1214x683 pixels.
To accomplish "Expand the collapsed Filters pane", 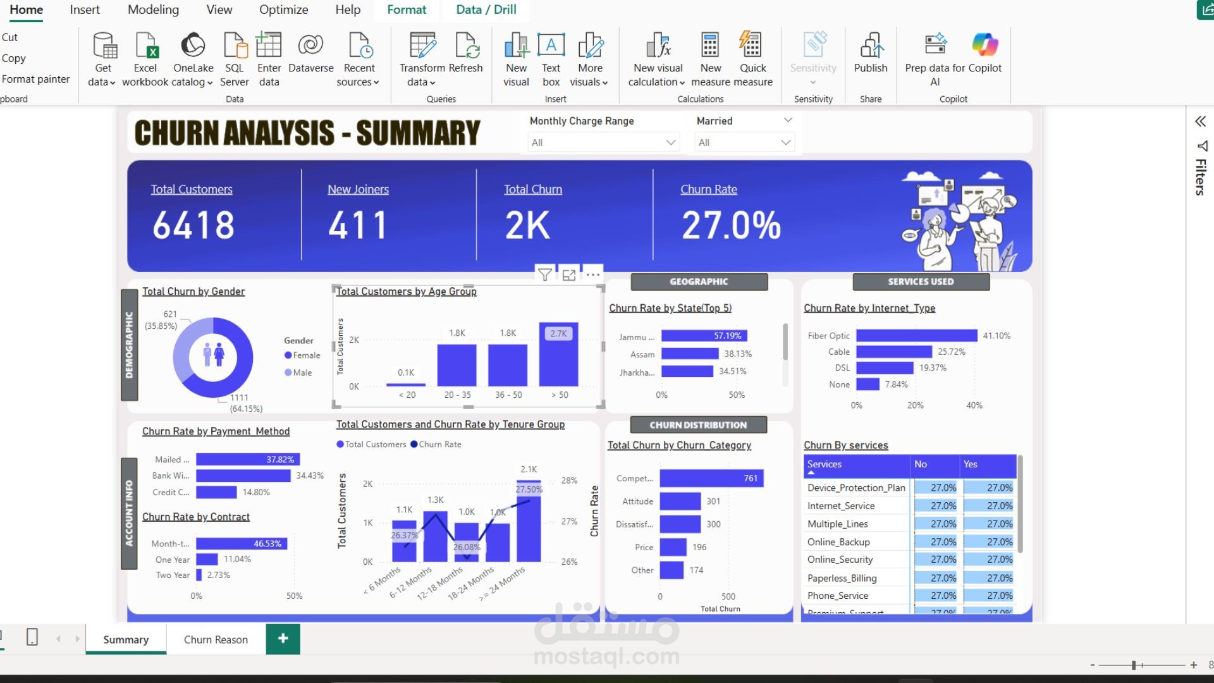I will pos(1201,121).
